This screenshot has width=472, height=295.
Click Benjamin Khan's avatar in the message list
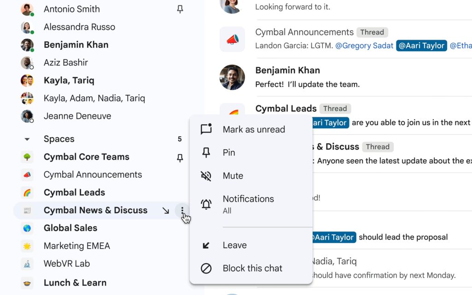tap(232, 77)
